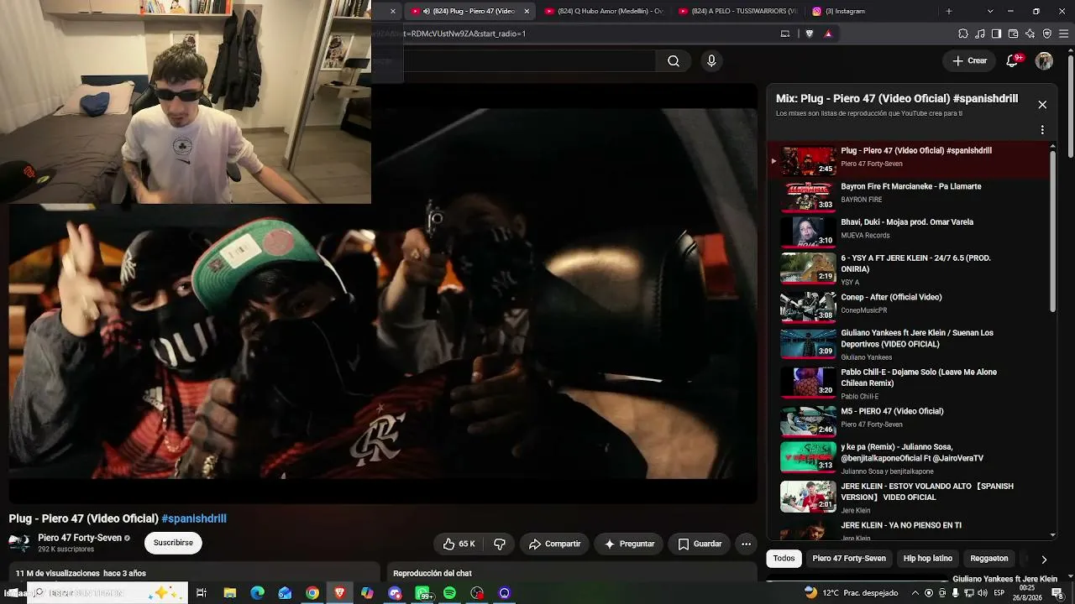This screenshot has height=604, width=1075.
Task: Select the Reggaeton filter chip
Action: [989, 559]
